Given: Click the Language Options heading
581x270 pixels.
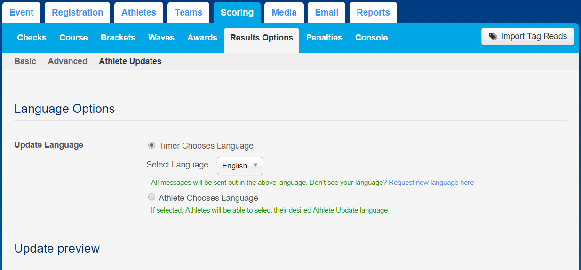Looking at the screenshot, I should [64, 109].
